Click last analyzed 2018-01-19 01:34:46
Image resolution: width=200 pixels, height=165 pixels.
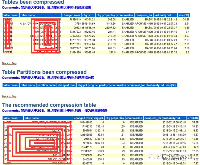165,32
